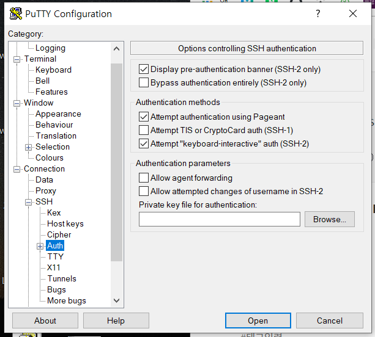Select Logging in category tree
This screenshot has height=337, width=375.
pos(50,48)
